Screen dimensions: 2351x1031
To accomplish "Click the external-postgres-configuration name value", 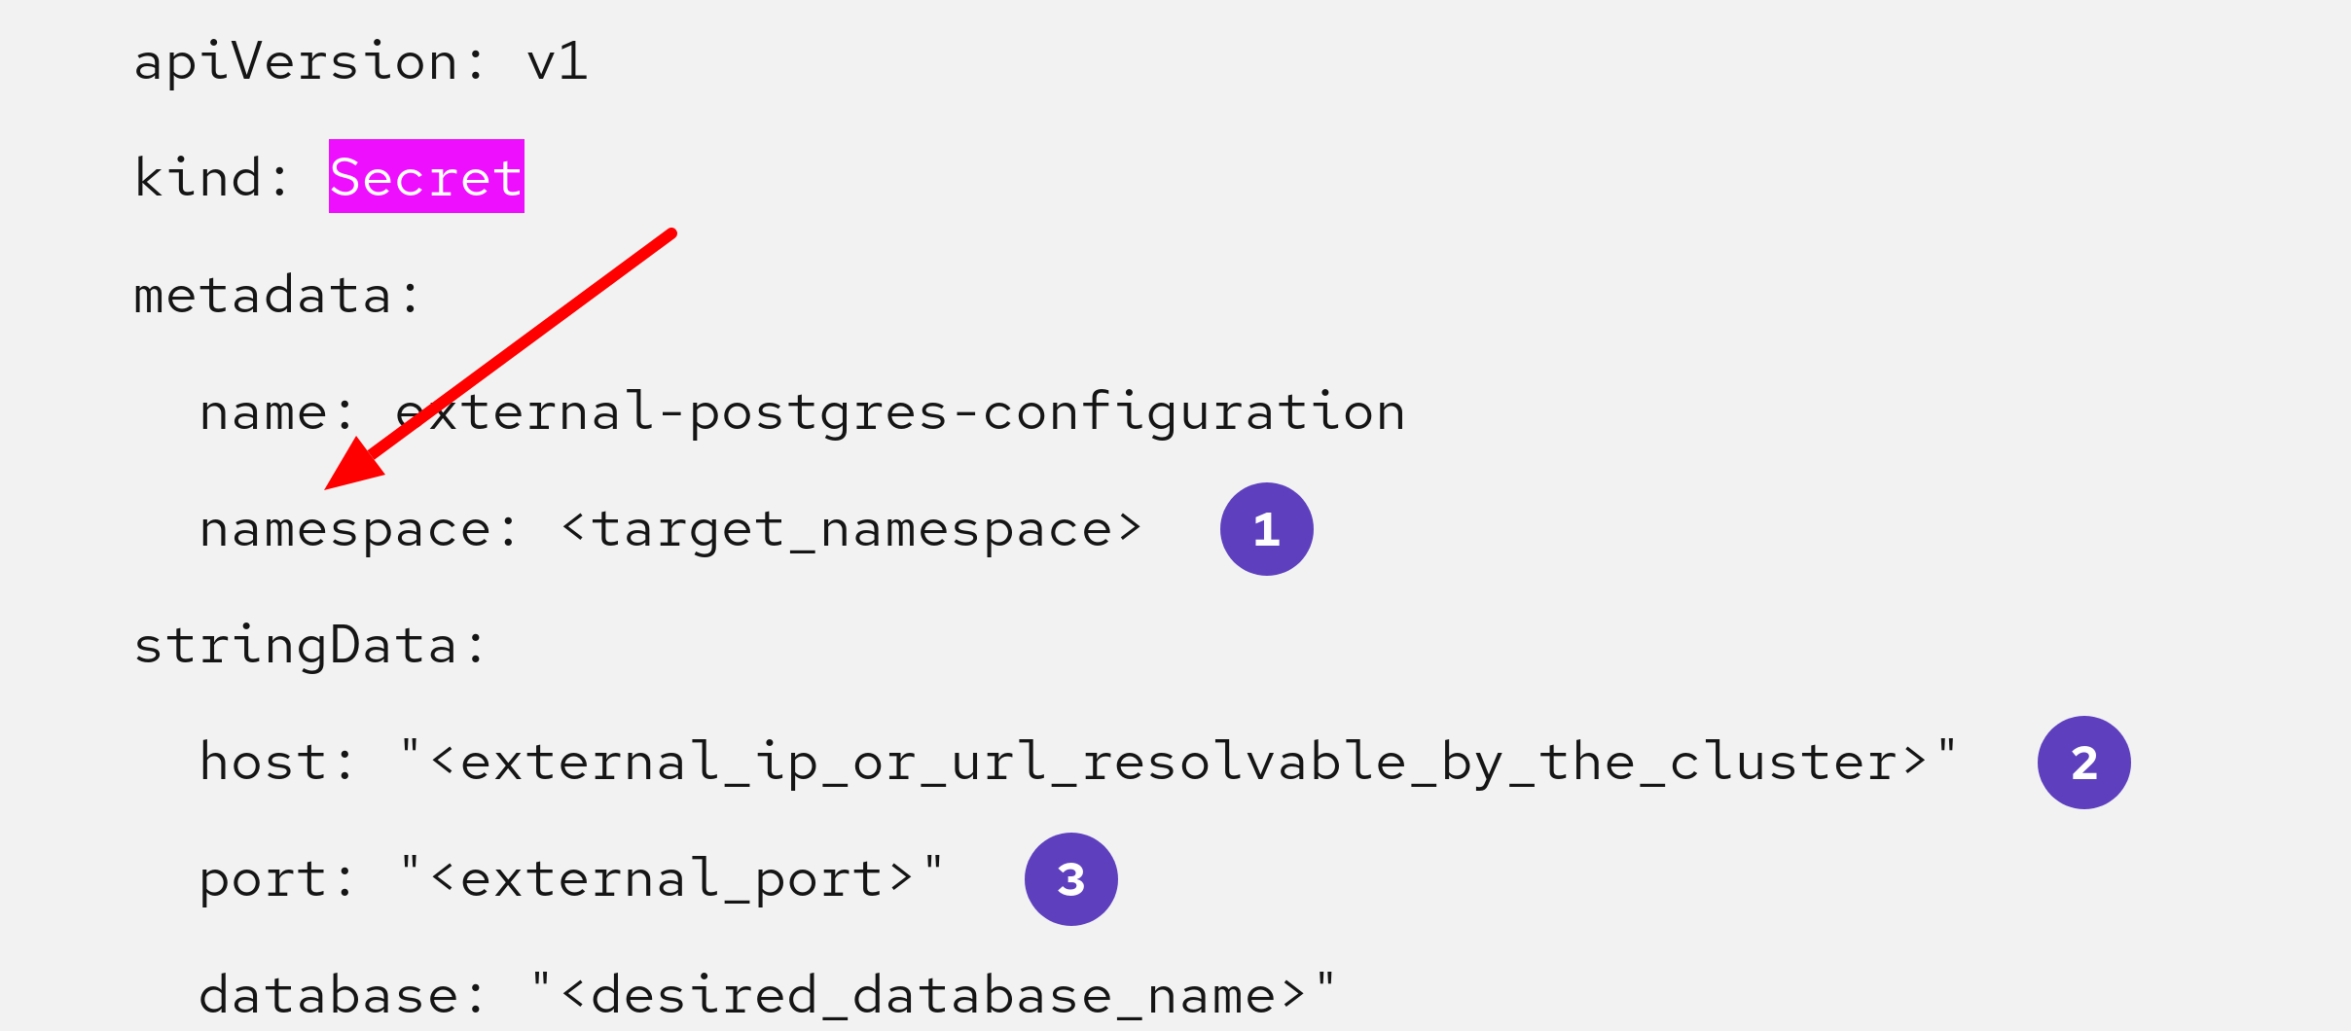I will point(900,412).
